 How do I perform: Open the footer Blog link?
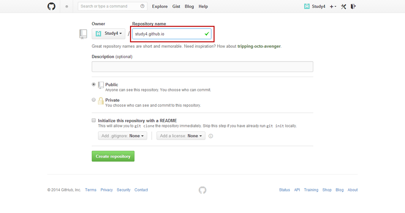[x=339, y=190]
